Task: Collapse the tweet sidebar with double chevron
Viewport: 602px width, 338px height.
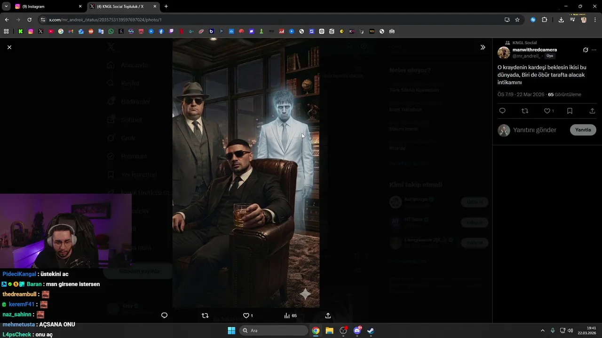Action: coord(483,47)
